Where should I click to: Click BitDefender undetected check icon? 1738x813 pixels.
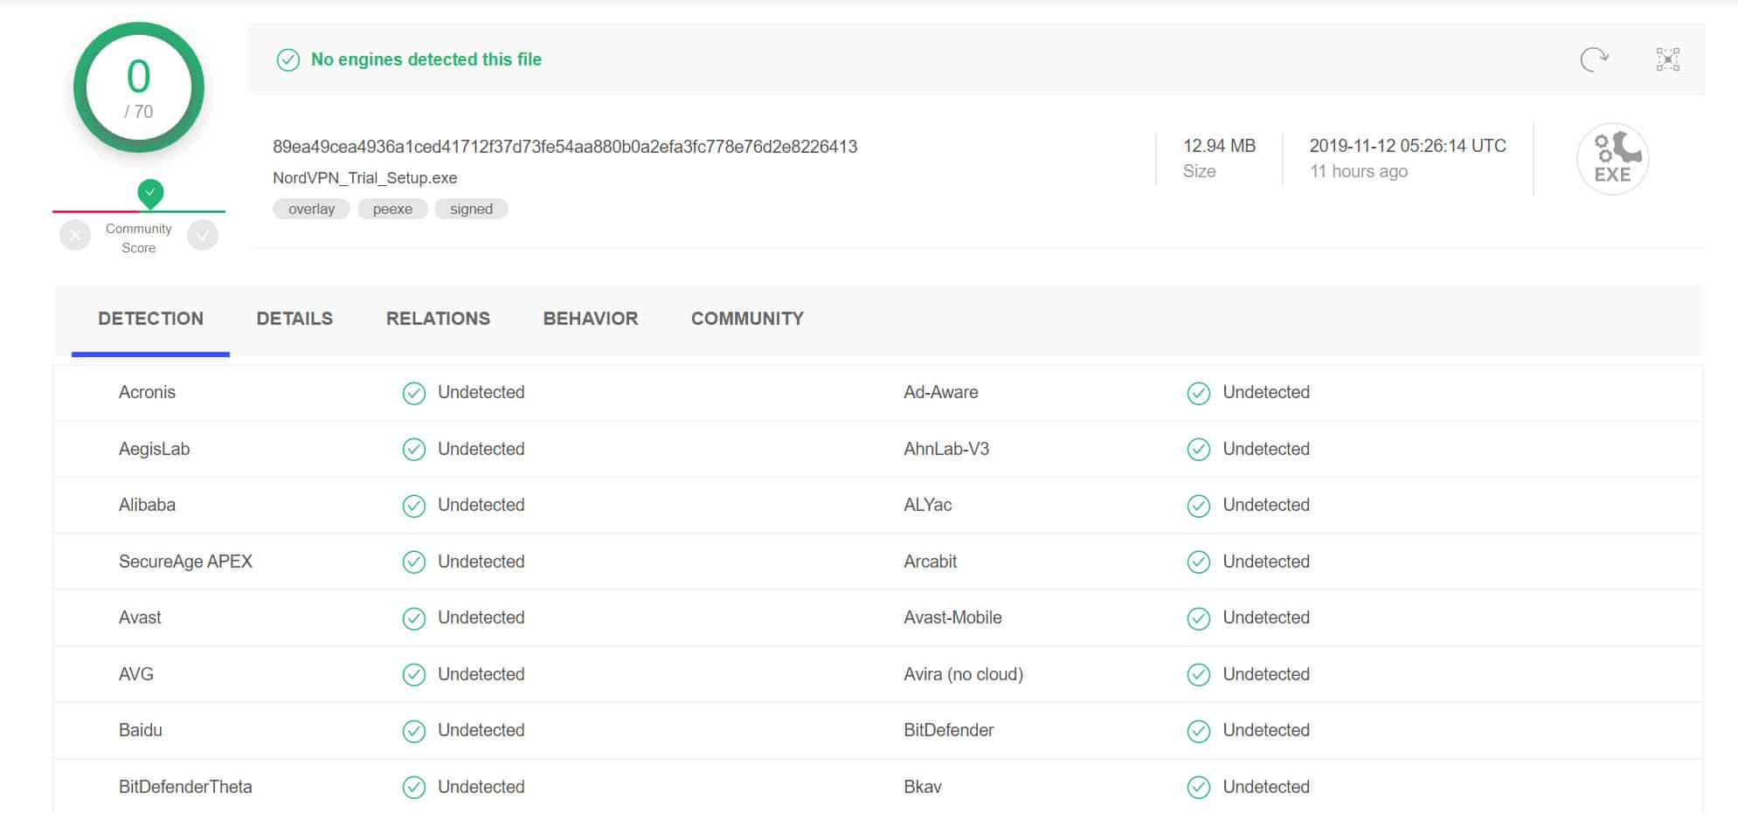pos(1198,731)
